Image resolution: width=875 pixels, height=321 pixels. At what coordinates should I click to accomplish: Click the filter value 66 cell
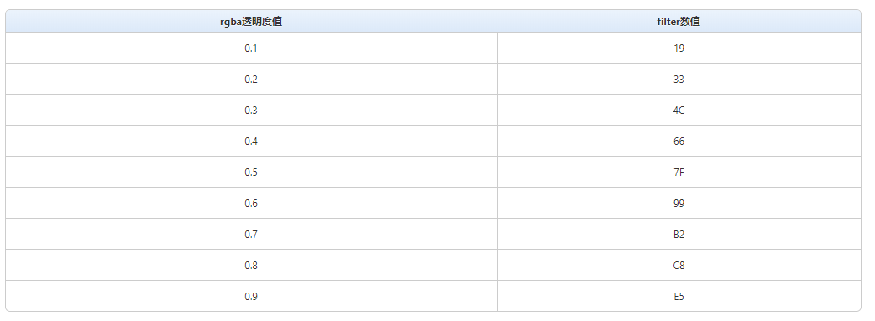[679, 141]
